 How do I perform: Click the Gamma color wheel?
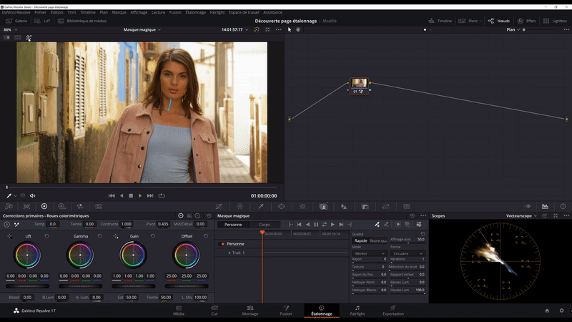79,254
